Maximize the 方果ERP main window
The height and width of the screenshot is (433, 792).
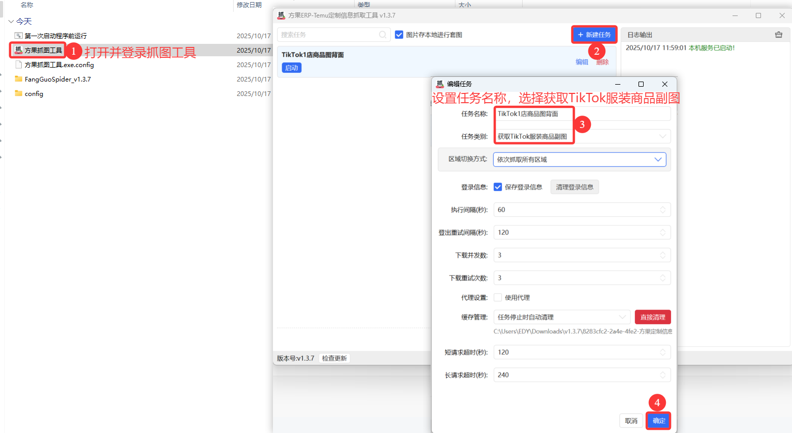pos(758,15)
